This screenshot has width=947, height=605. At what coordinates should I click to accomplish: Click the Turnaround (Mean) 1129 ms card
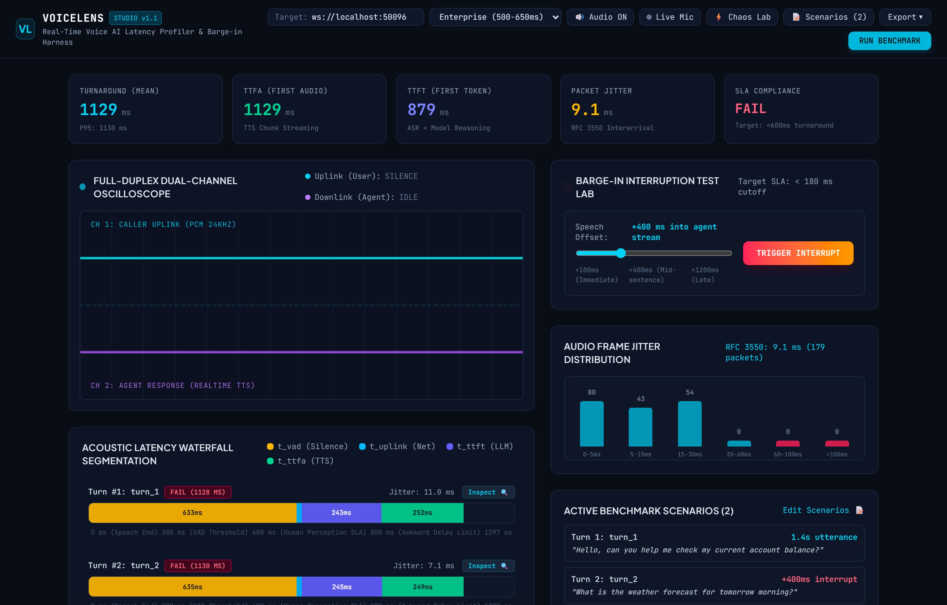tap(146, 109)
